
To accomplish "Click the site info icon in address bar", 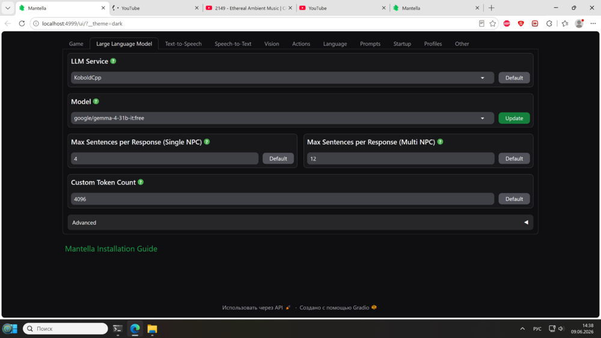I will (35, 23).
